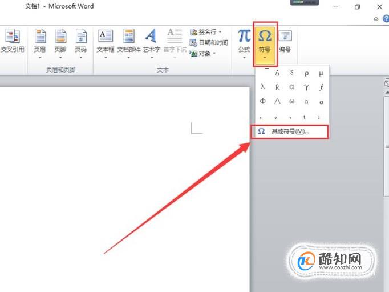The image size is (389, 292).
Task: Open the Footer (页脚) gallery icon
Action: click(60, 36)
